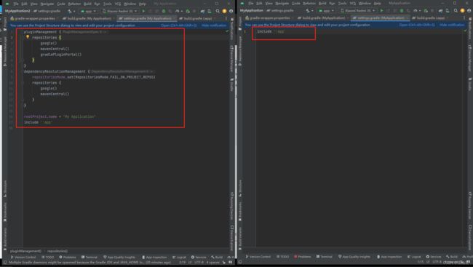The height and width of the screenshot is (267, 473).
Task: Open run configuration 'app' dropdown in right window
Action: click(x=327, y=11)
